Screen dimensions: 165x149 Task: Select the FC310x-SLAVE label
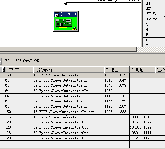27,61
